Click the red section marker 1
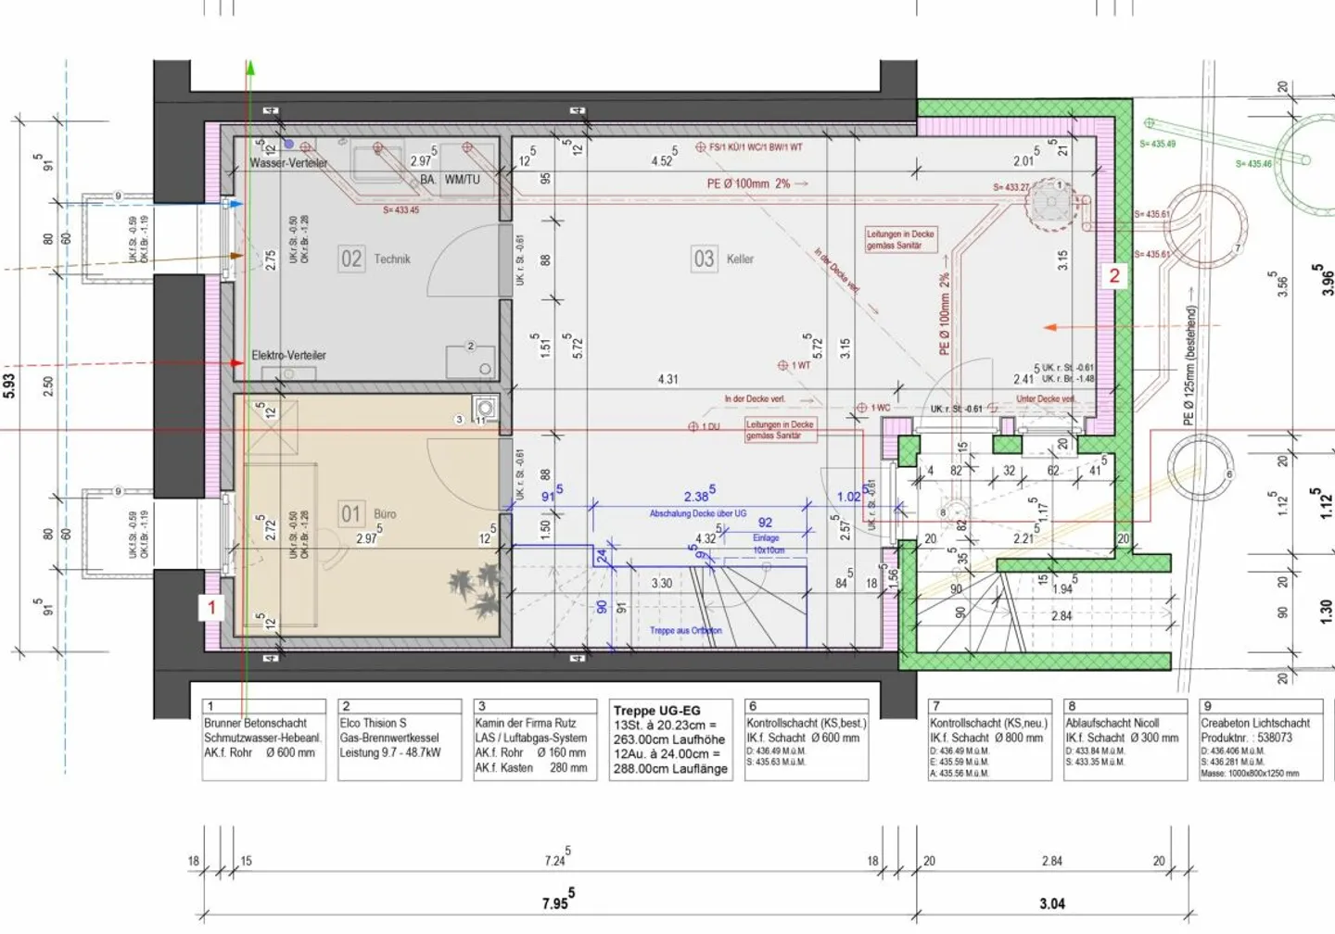1335x934 pixels. click(x=211, y=607)
